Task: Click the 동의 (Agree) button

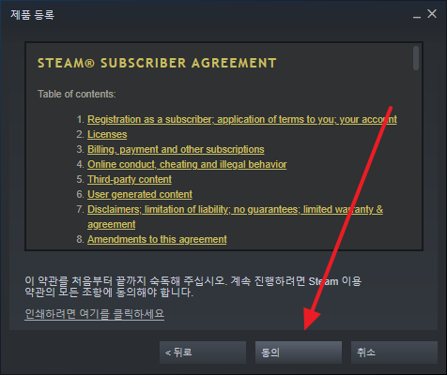Action: [x=299, y=352]
